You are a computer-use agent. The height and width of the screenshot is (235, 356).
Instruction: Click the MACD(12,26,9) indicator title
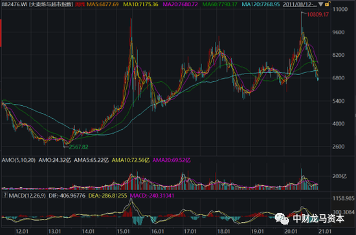click(x=27, y=196)
